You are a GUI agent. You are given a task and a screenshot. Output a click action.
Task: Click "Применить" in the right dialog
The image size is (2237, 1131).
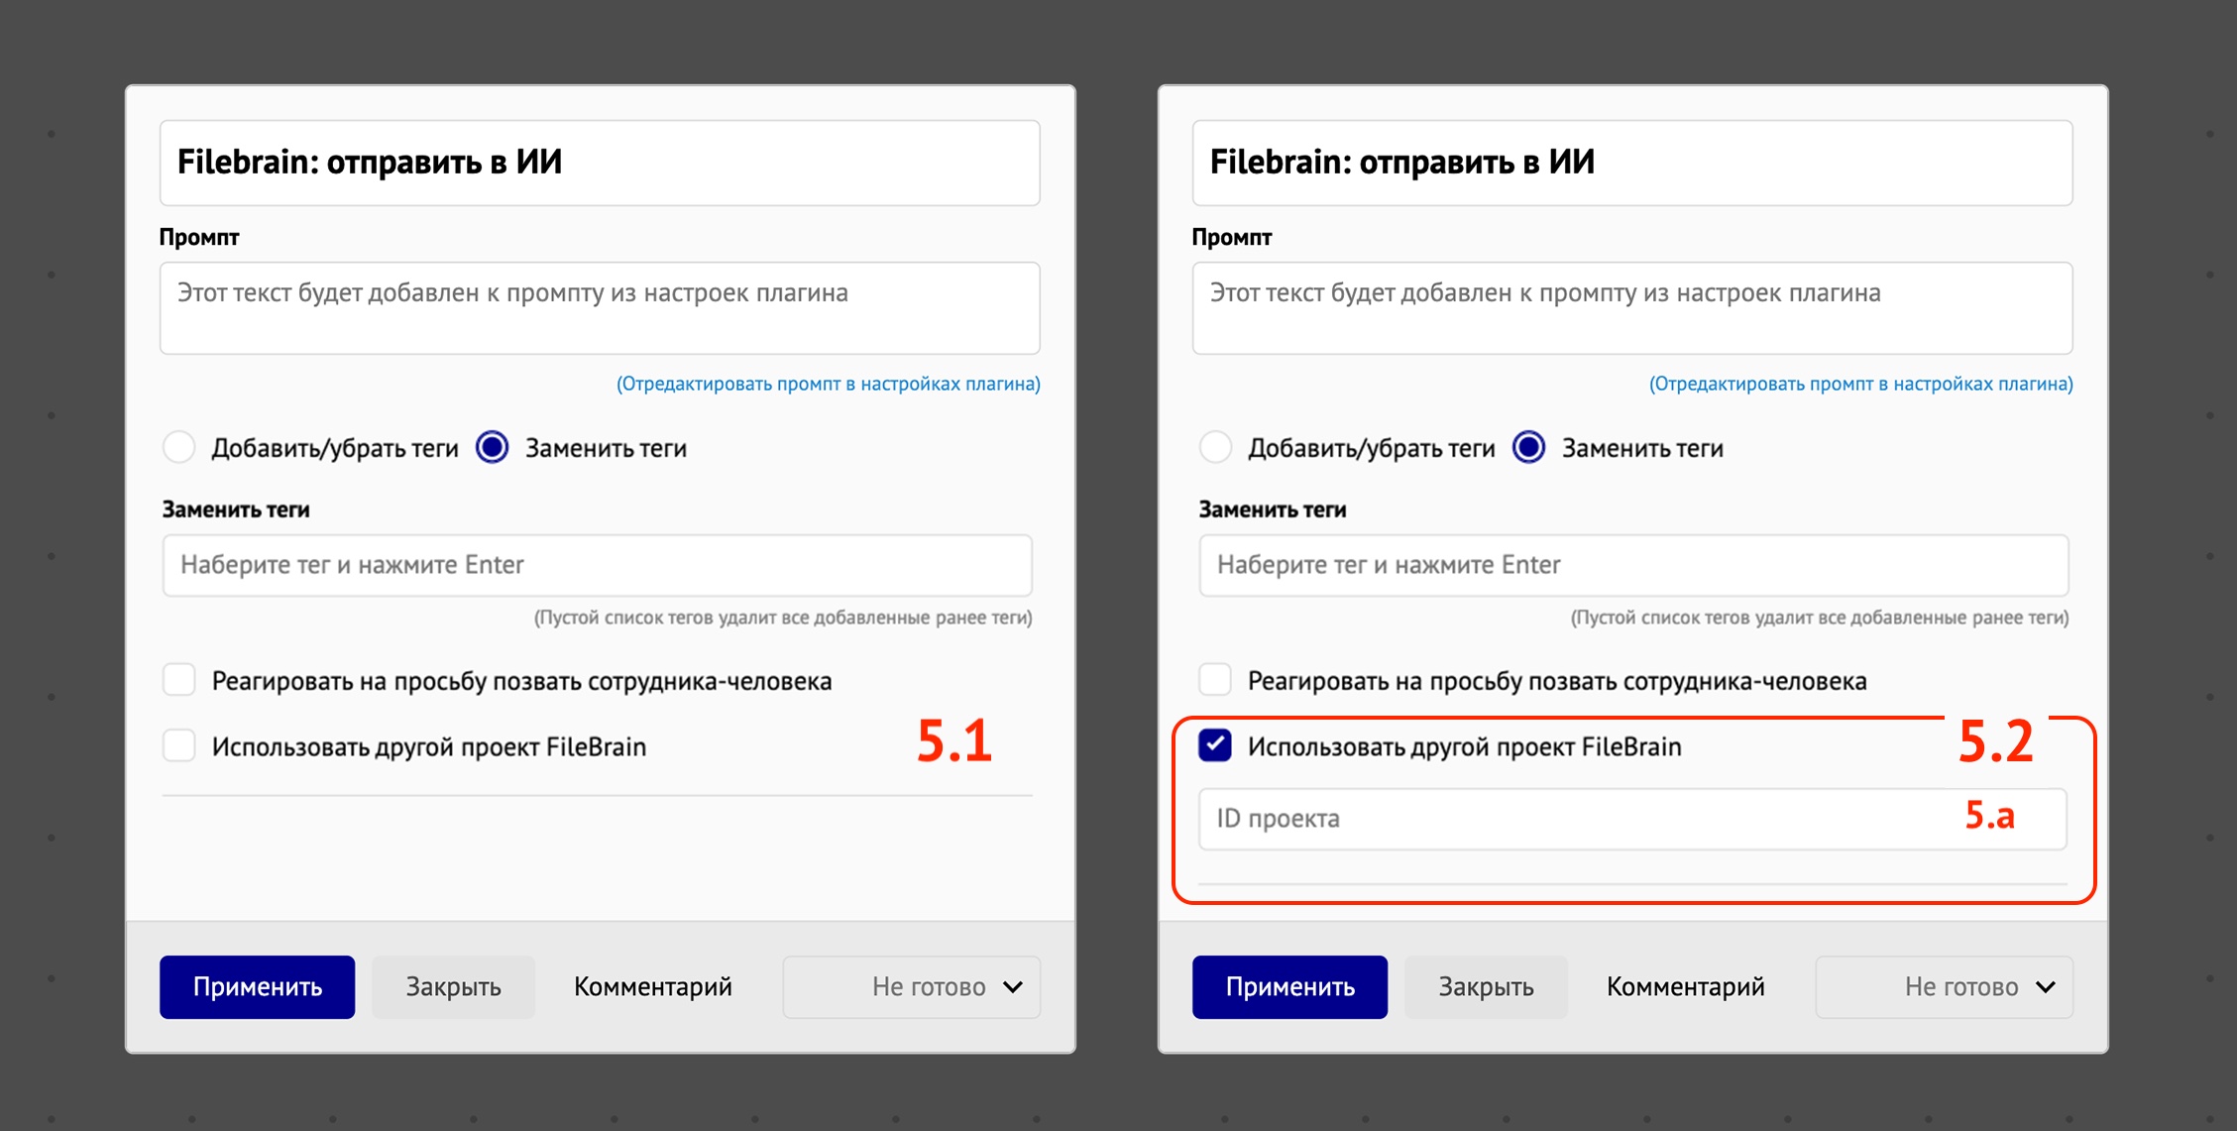(x=1289, y=986)
